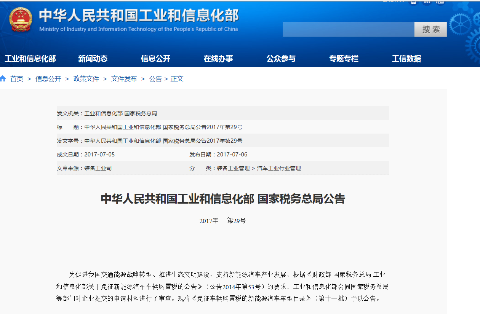Screen dimensions: 480x314
Task: Click the ellipsis share icon at top right
Action: pos(427,2)
